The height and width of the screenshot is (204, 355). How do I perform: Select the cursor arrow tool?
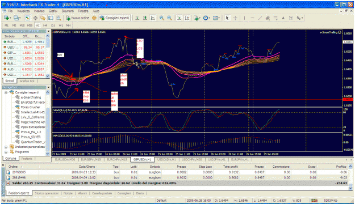(227, 18)
